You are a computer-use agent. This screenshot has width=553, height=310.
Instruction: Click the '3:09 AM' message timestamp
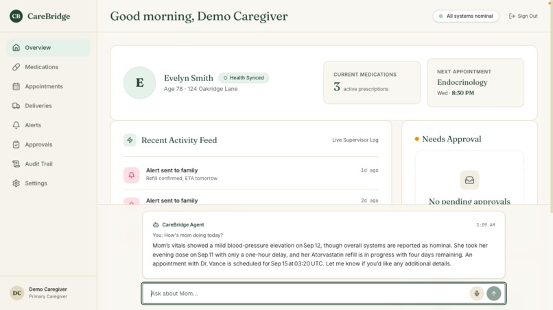pos(486,225)
